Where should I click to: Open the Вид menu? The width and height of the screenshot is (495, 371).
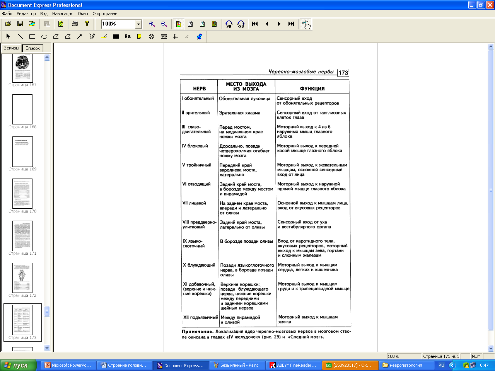[x=44, y=14]
